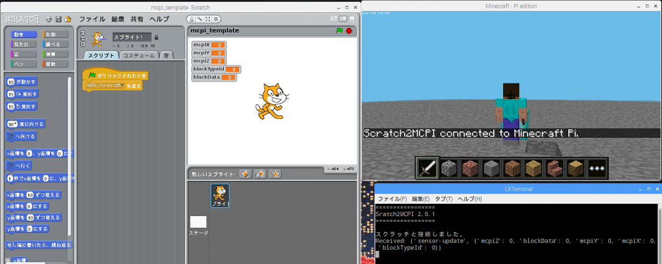
Task: Click the cat sprite preview thumbnail in header
Action: click(x=97, y=38)
